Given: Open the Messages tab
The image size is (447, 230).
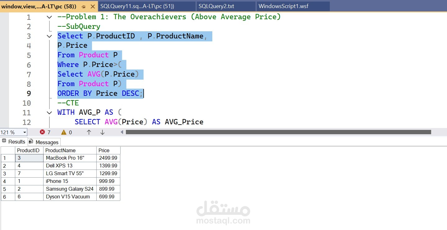Looking at the screenshot, I should point(44,142).
